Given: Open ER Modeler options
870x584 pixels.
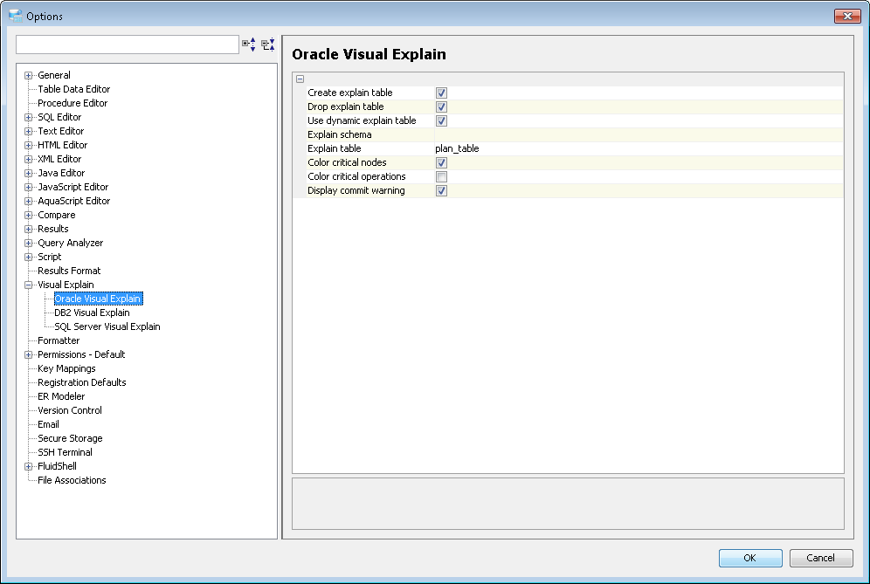Looking at the screenshot, I should point(61,396).
